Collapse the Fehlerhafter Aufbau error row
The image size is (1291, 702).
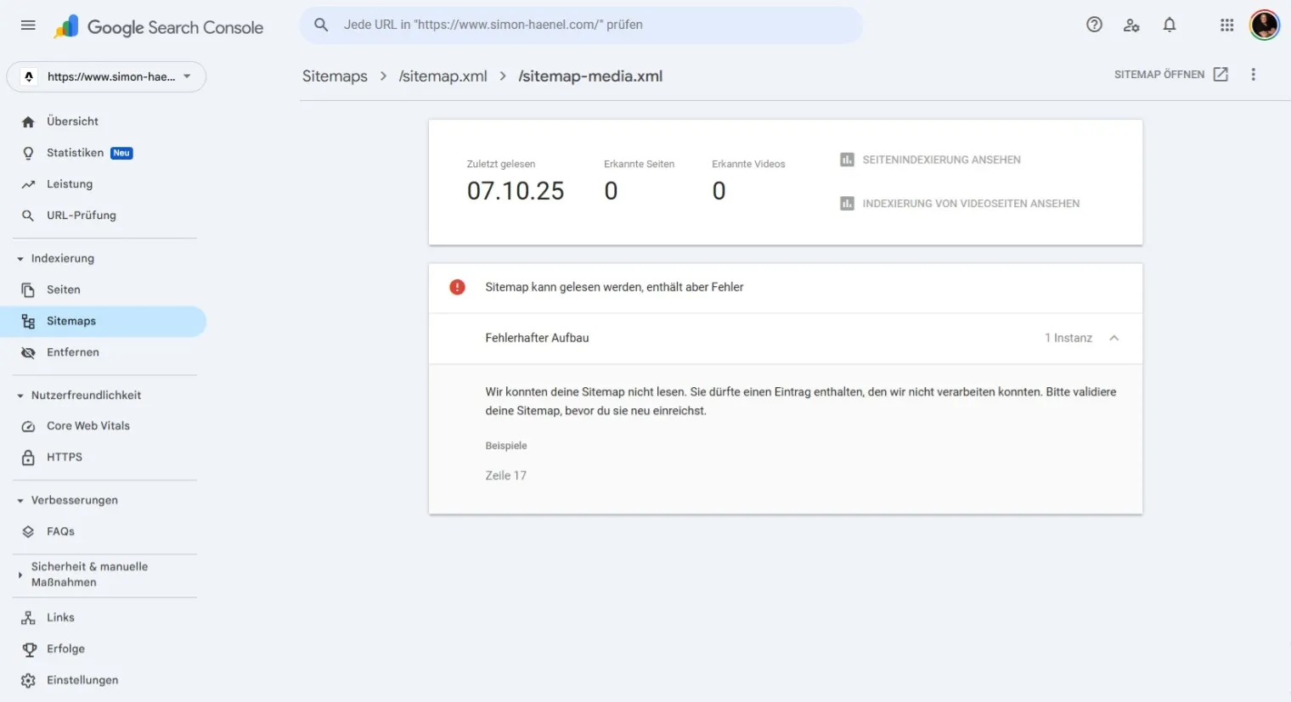[x=1113, y=338]
